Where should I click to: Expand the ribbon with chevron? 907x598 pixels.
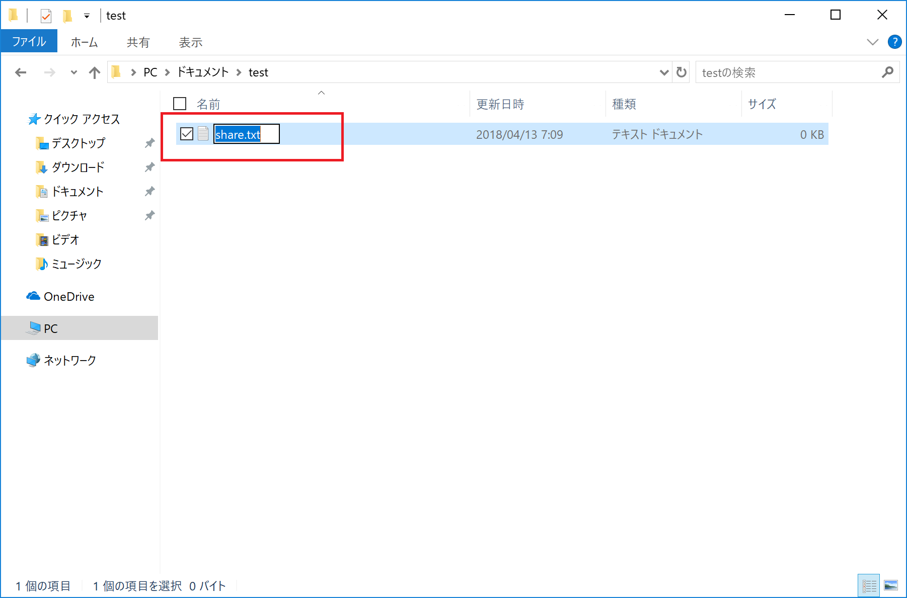(872, 42)
